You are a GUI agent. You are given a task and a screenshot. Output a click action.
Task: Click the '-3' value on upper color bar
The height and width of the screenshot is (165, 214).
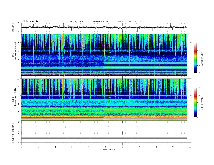tap(199, 43)
